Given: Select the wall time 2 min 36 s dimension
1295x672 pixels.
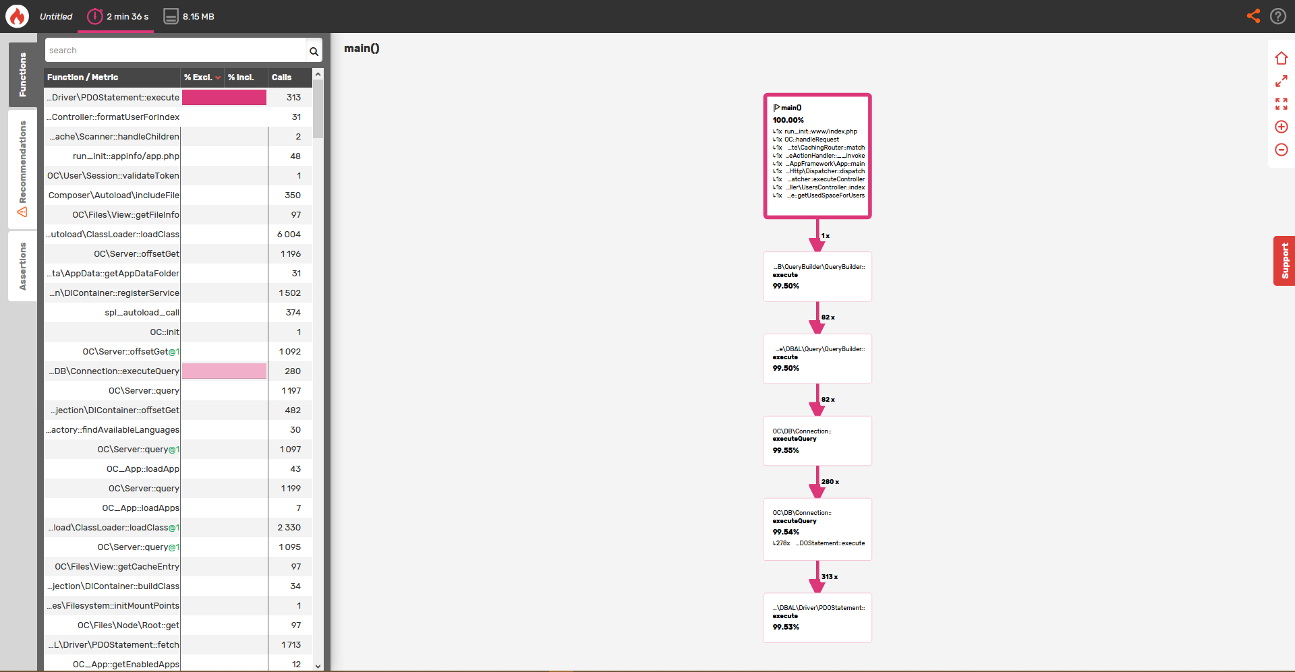Looking at the screenshot, I should [117, 16].
